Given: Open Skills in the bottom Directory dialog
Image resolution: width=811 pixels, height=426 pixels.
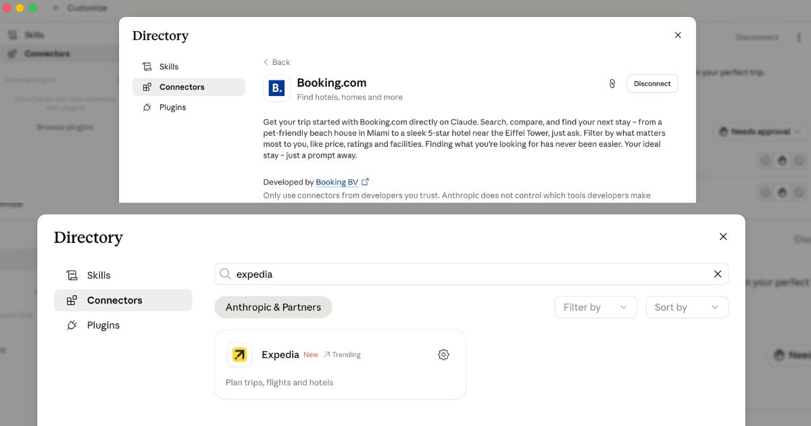Looking at the screenshot, I should click(123, 275).
